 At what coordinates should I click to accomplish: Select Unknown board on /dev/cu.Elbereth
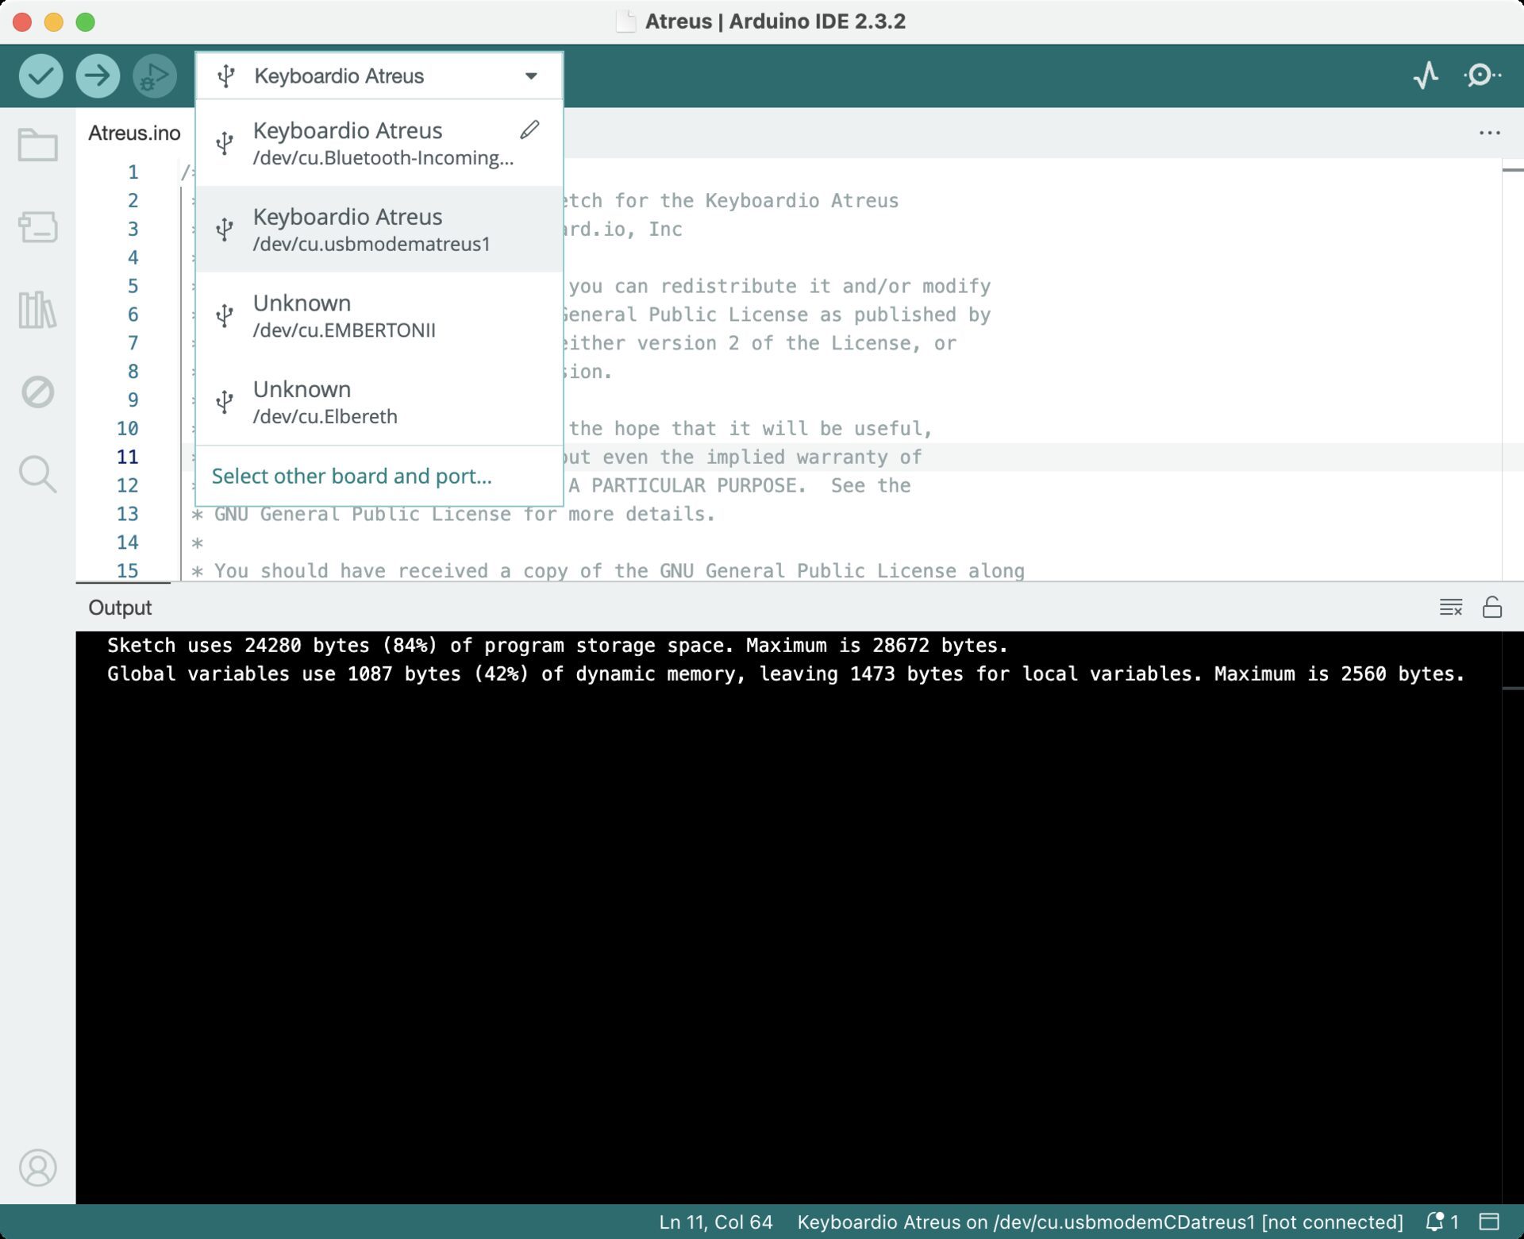click(379, 402)
